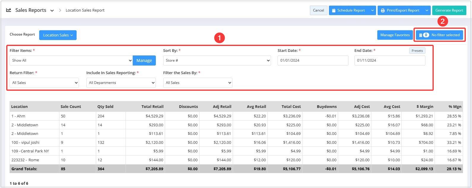472x188 pixels.
Task: Open the No filter selected button
Action: tap(439, 35)
